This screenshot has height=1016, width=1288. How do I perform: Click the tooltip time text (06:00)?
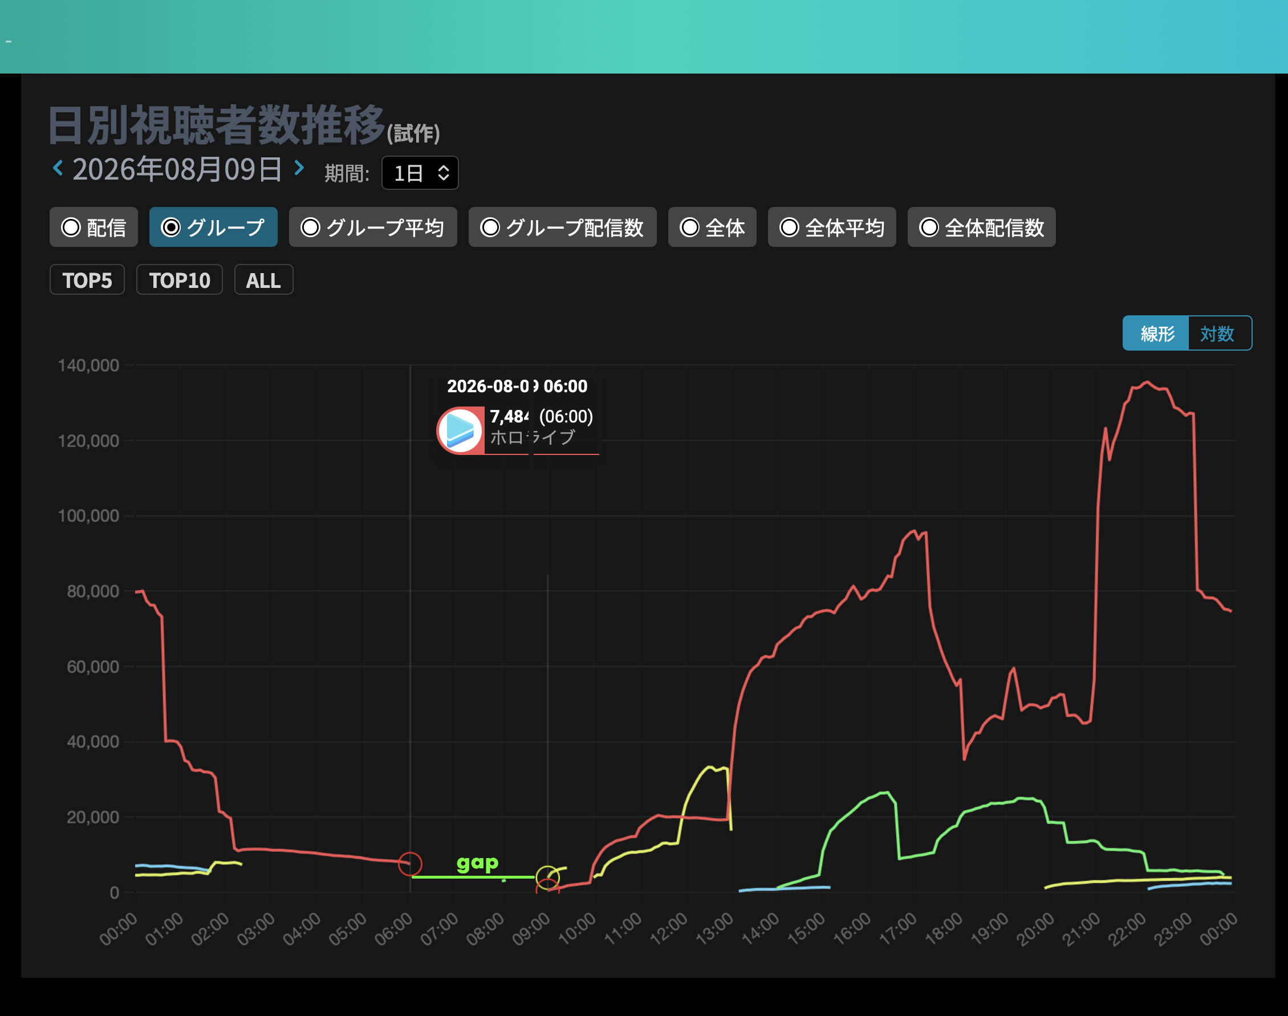(x=566, y=416)
